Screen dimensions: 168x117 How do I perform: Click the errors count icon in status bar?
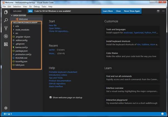pos(5,114)
